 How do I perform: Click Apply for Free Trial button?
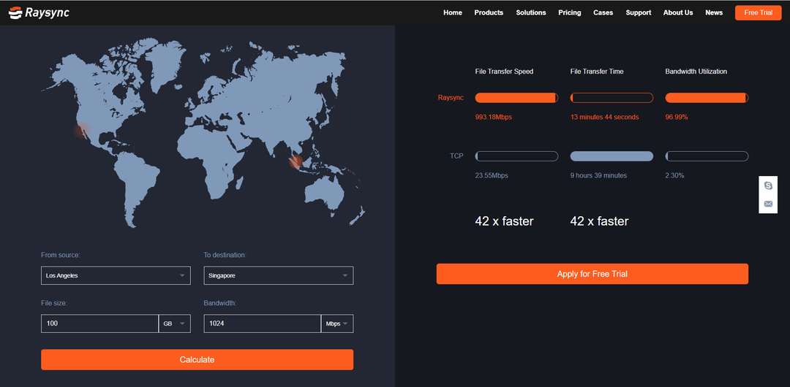pyautogui.click(x=592, y=274)
